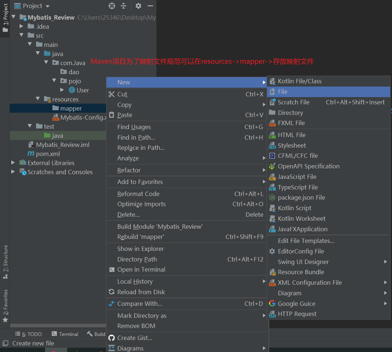Open Mybatis_Review.iml file
Image resolution: width=392 pixels, height=352 pixels.
coord(59,145)
